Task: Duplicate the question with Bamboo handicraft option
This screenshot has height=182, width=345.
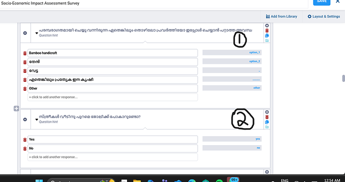Action: coord(267,35)
